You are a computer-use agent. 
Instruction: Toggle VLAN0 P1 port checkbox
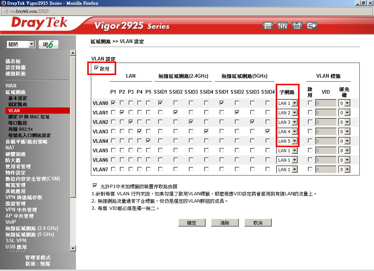click(113, 103)
